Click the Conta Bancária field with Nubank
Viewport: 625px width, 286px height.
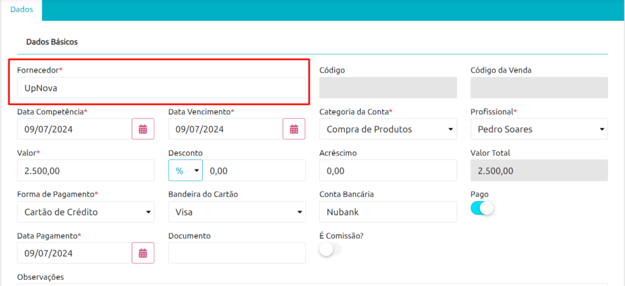[388, 212]
